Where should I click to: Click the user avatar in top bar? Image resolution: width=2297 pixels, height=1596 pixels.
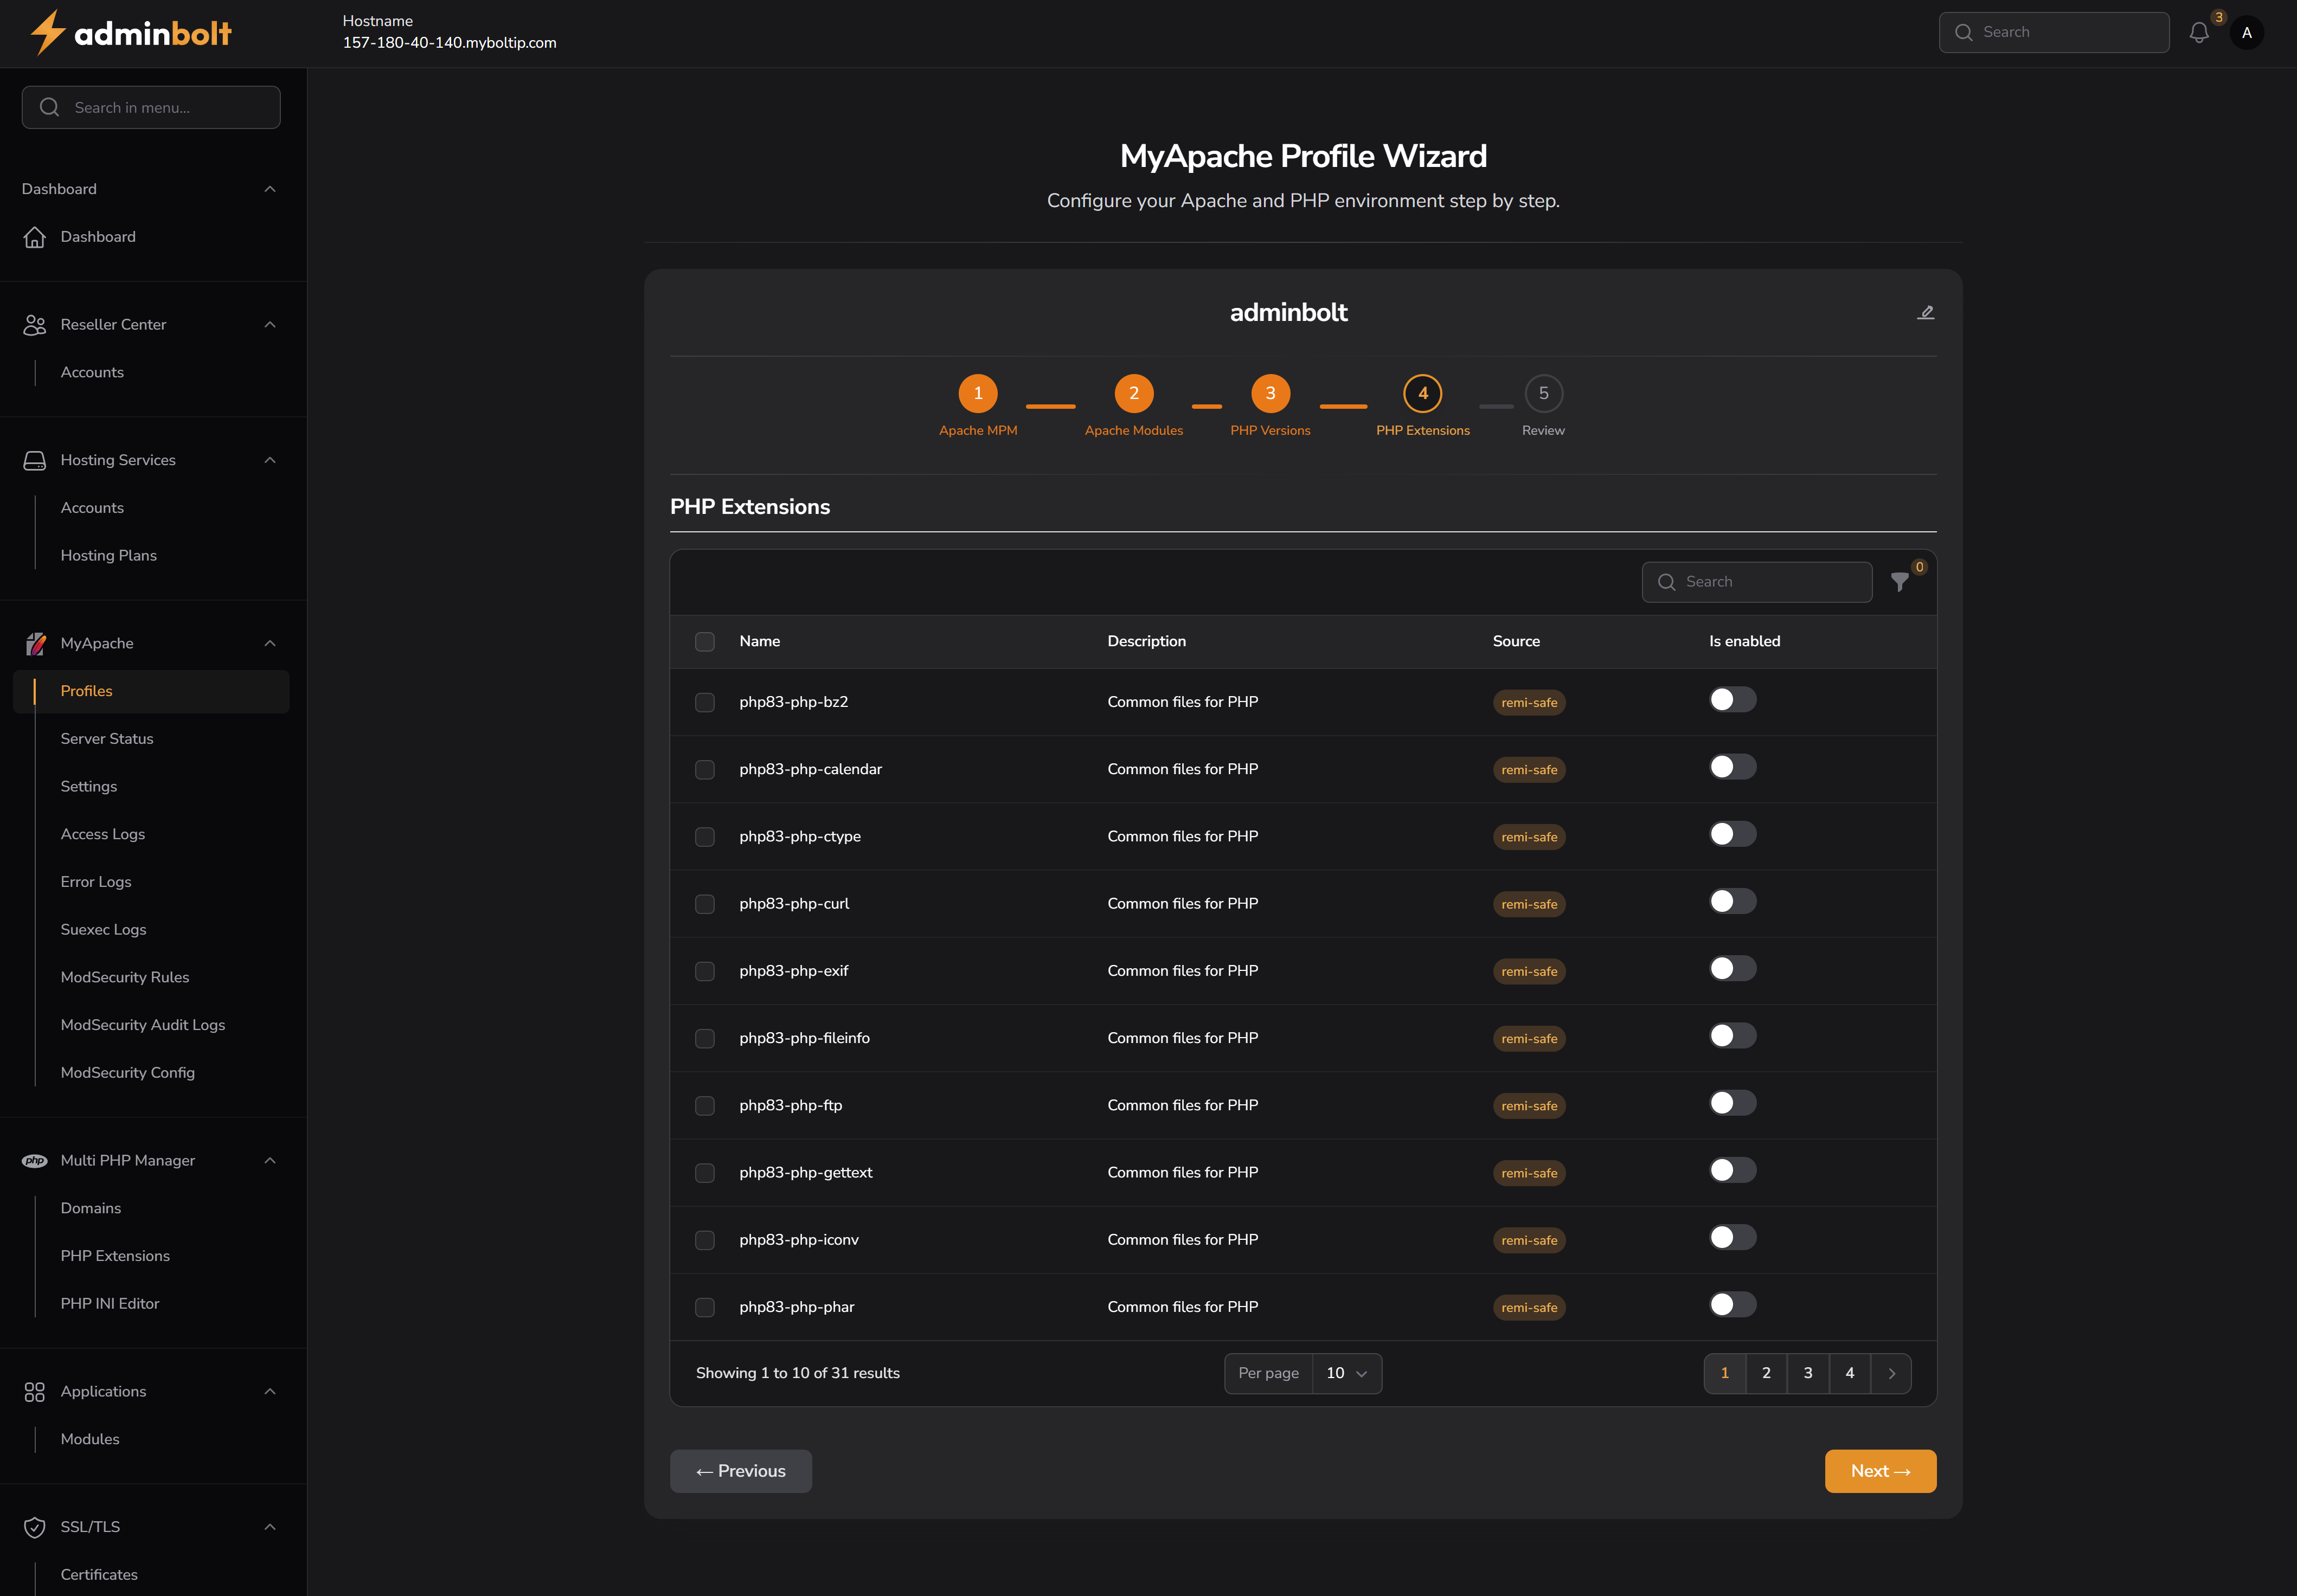(2247, 32)
